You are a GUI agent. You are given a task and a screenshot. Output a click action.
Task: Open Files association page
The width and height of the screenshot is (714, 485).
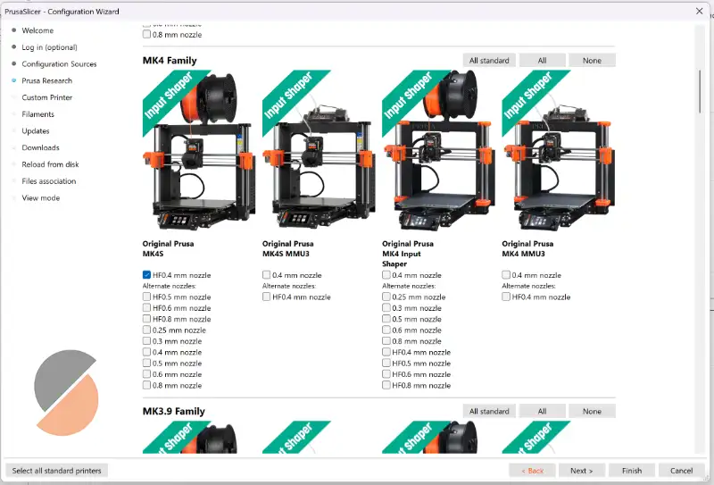(49, 181)
